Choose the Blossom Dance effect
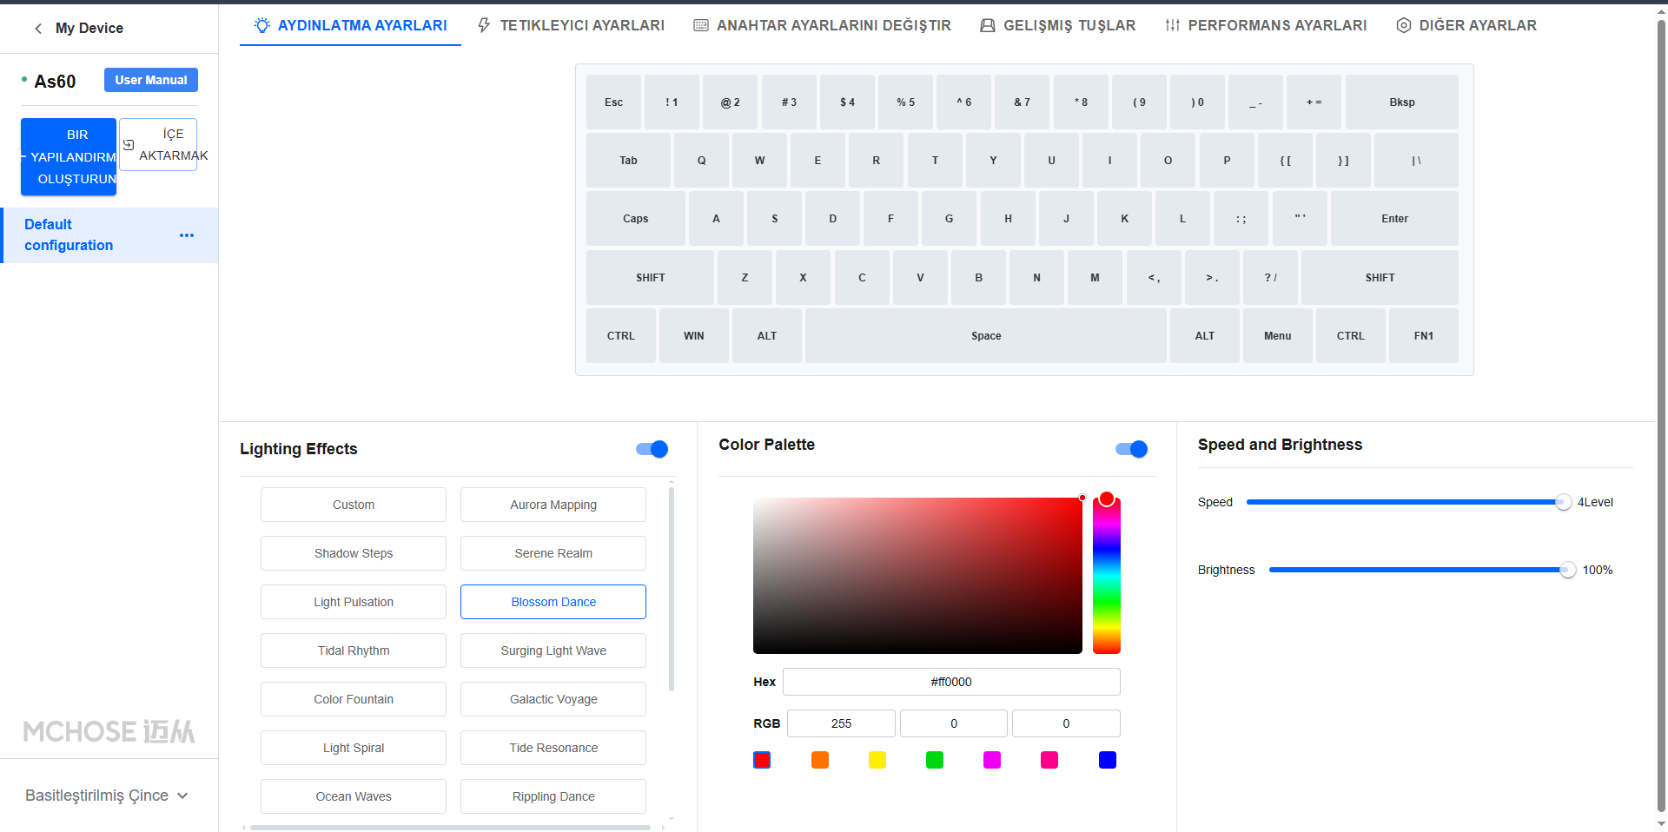This screenshot has height=832, width=1668. click(x=553, y=602)
